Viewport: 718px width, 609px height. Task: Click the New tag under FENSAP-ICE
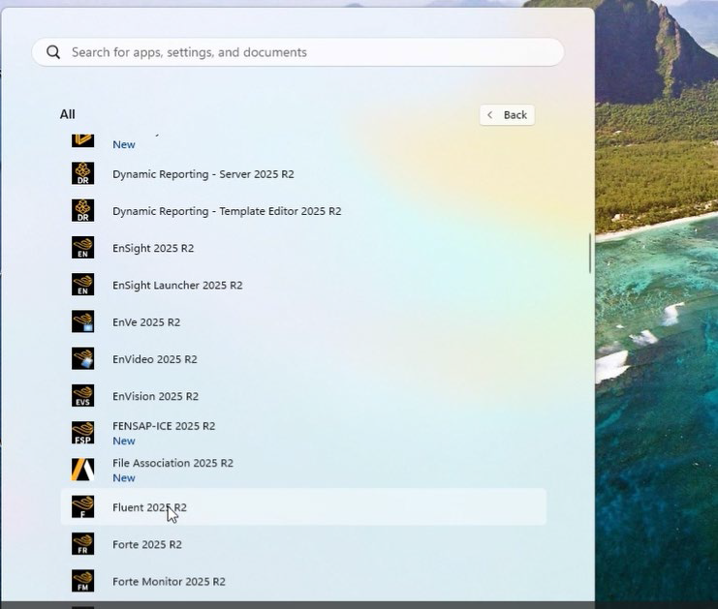pos(124,442)
